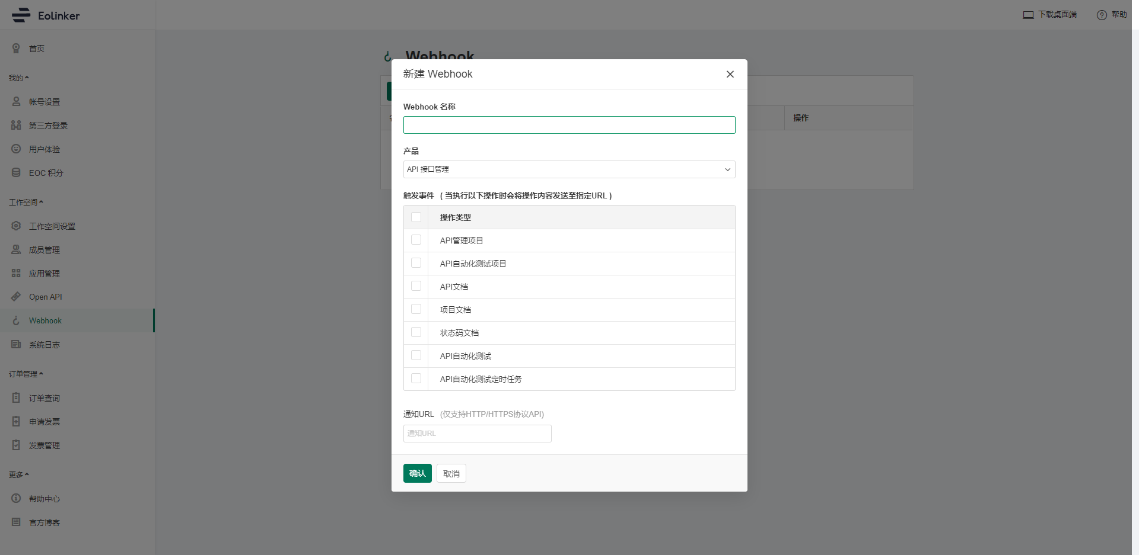Viewport: 1139px width, 555px height.
Task: Collapse the 我的 sidebar section
Action: click(x=18, y=78)
